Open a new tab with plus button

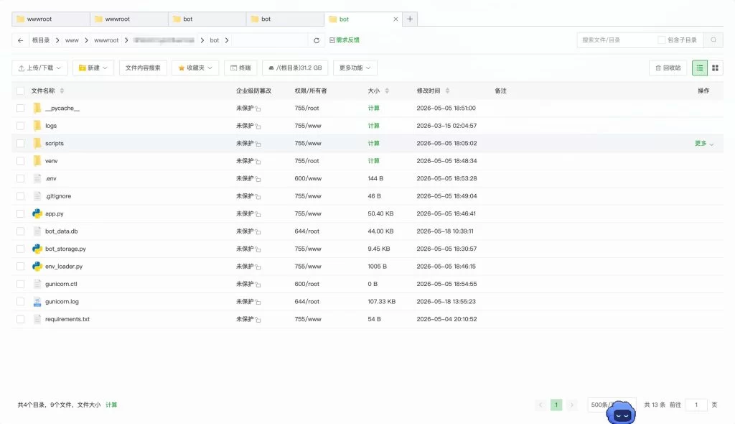tap(410, 19)
